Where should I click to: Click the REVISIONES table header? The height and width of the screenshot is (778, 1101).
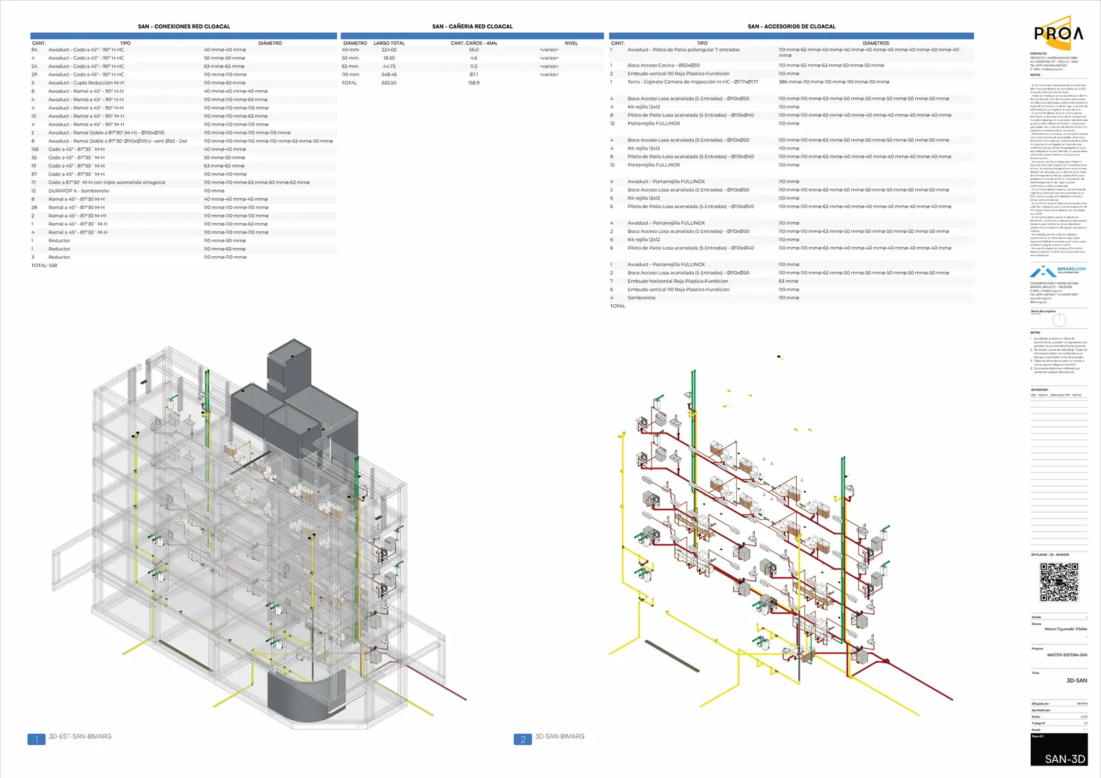pos(1039,390)
